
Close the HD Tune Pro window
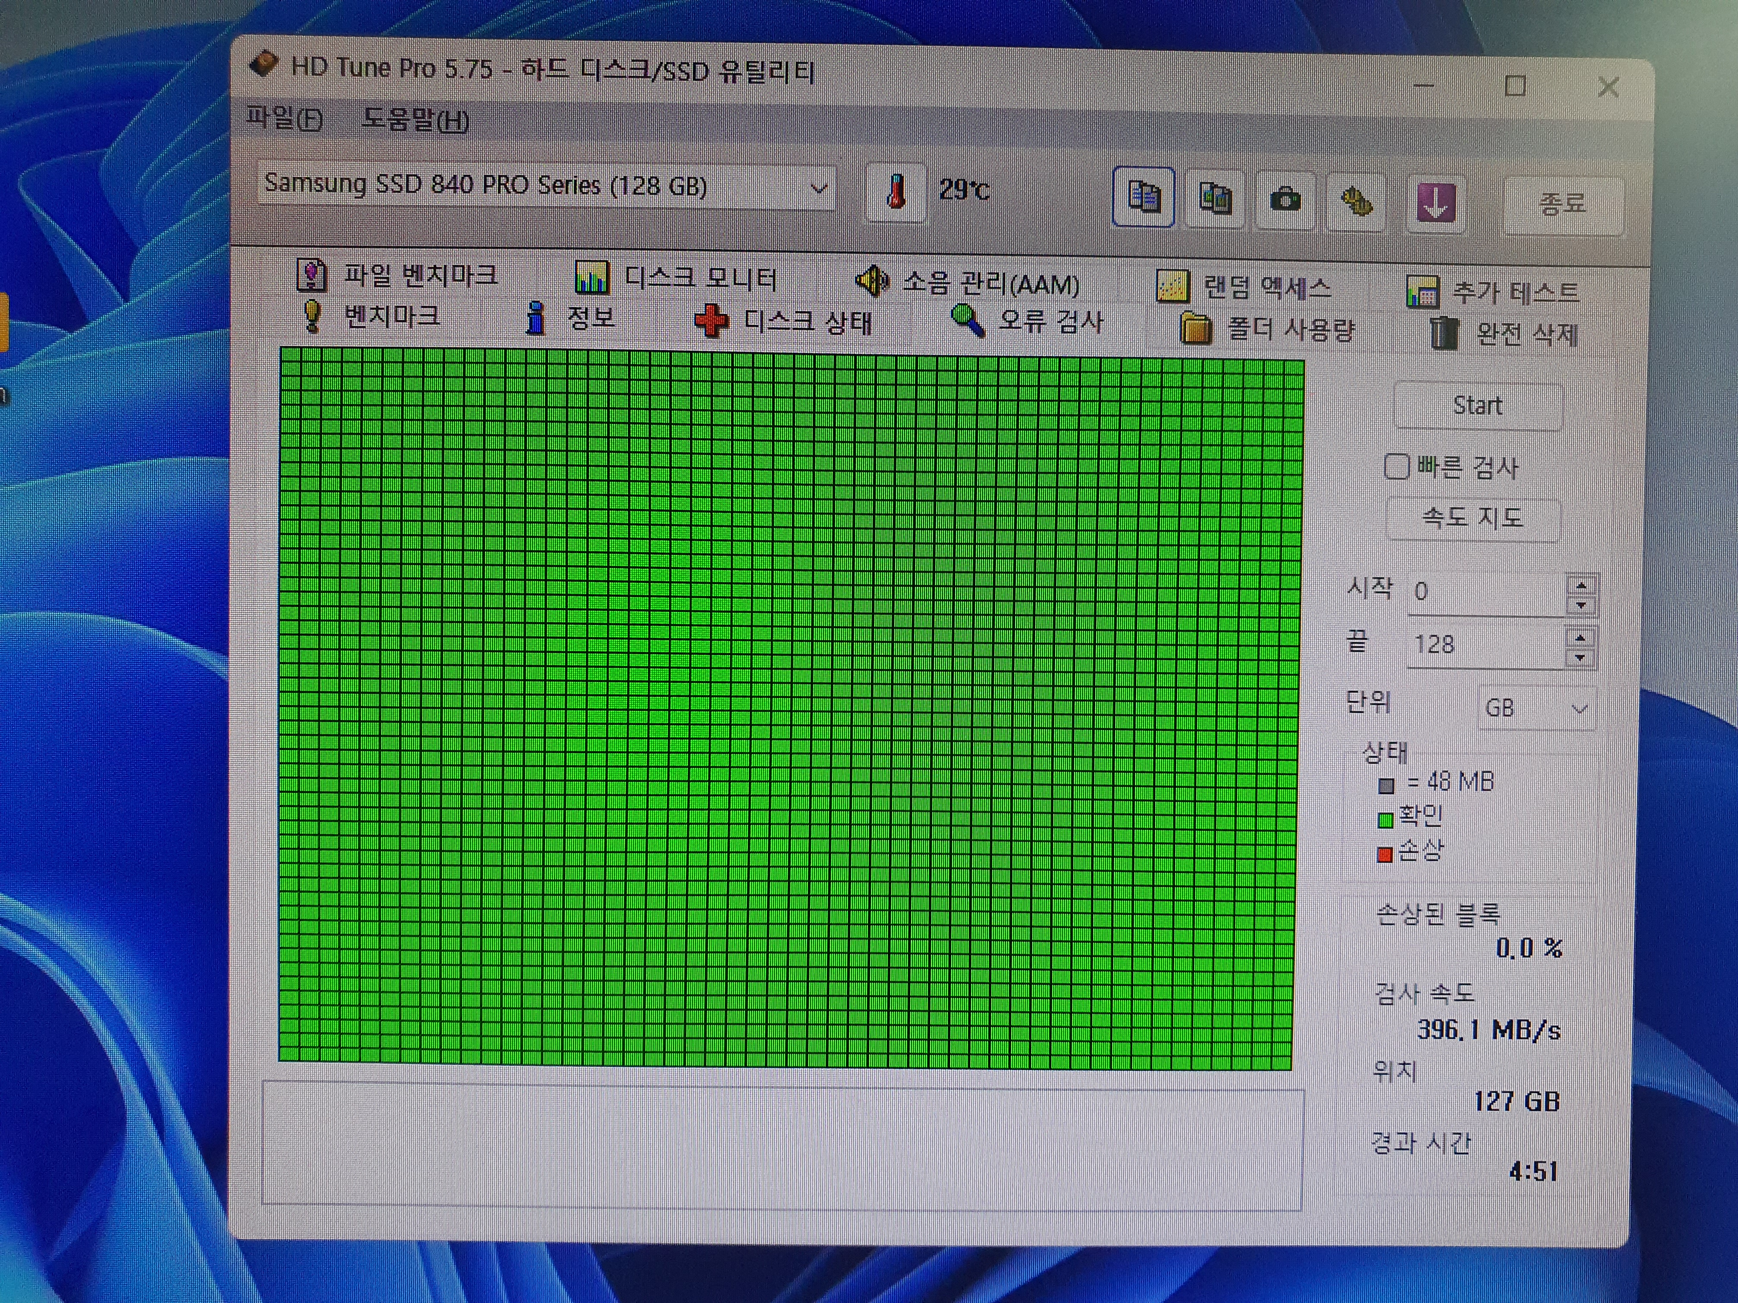pyautogui.click(x=1608, y=87)
